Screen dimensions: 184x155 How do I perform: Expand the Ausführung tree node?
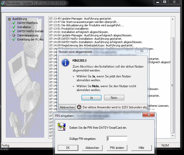10,19
